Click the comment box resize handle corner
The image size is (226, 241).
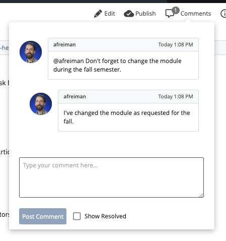coord(201,195)
